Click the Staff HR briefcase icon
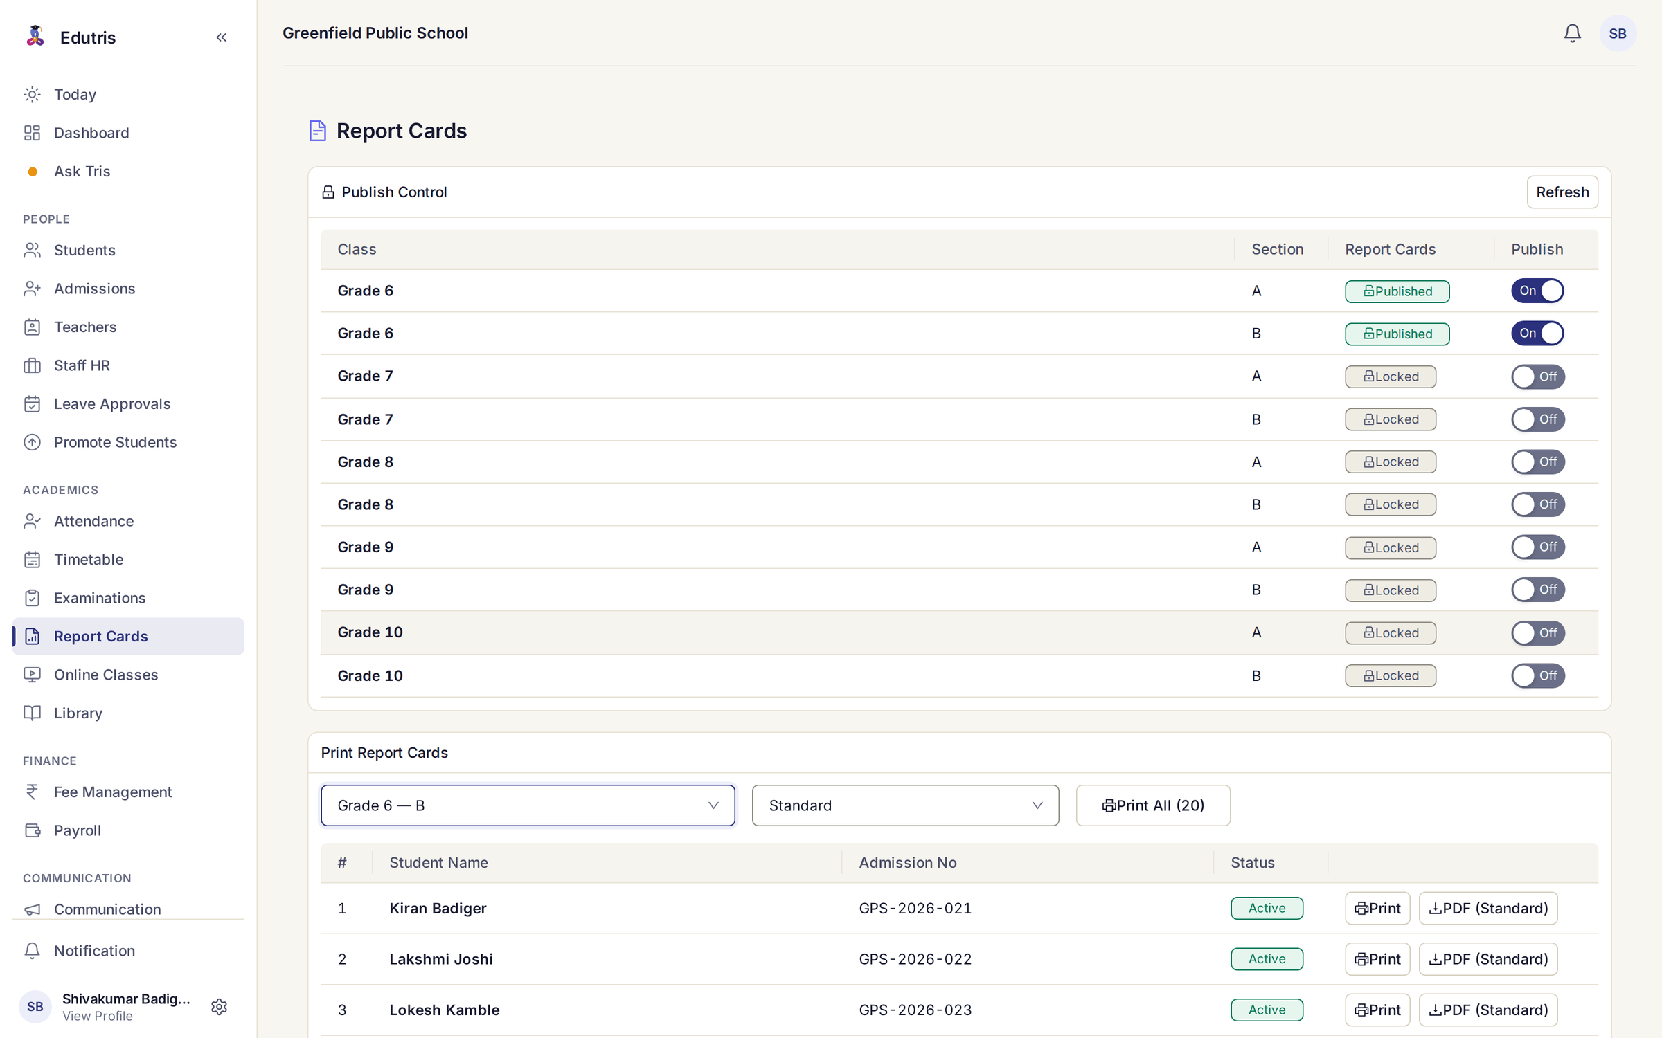Screen dimensions: 1662x1038 coord(33,365)
